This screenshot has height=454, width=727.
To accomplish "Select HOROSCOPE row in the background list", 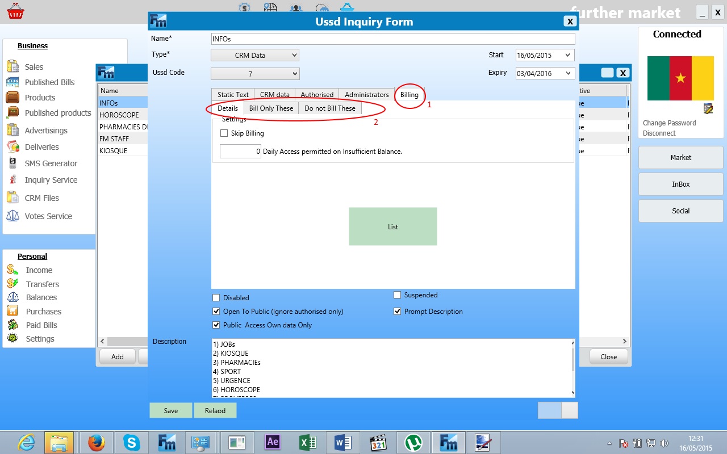I will point(122,115).
